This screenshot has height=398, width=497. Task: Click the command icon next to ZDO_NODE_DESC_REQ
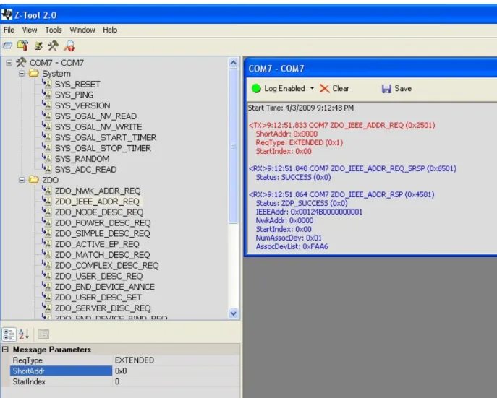[46, 212]
